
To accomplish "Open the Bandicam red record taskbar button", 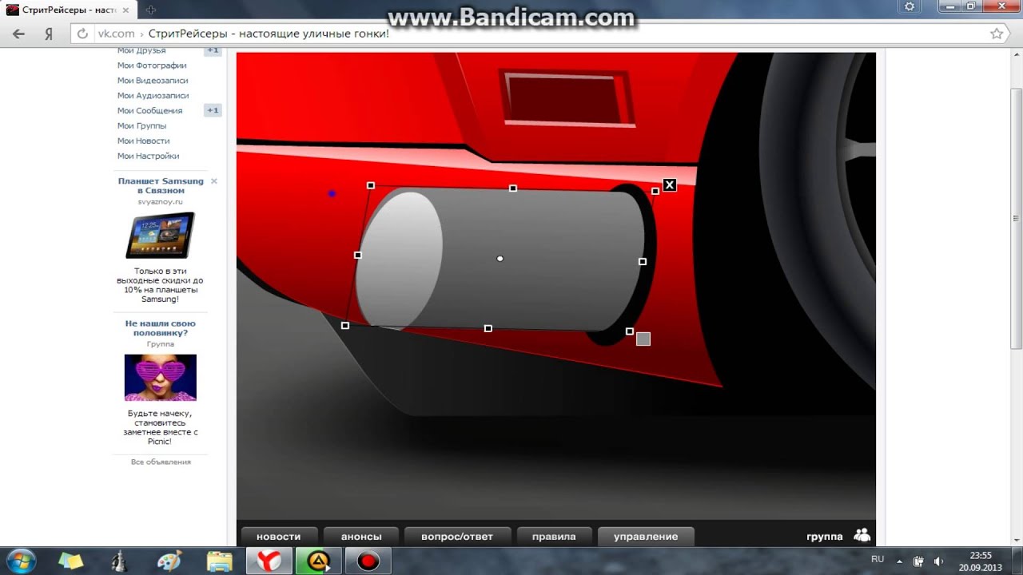I will (x=368, y=561).
